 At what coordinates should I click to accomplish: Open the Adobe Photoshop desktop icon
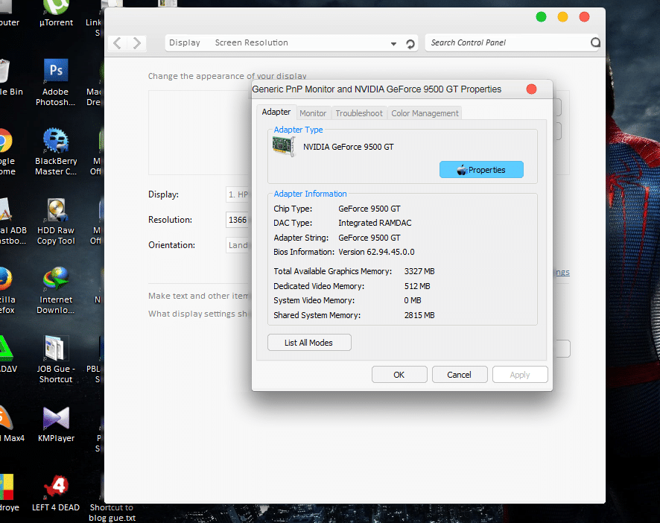pyautogui.click(x=56, y=82)
